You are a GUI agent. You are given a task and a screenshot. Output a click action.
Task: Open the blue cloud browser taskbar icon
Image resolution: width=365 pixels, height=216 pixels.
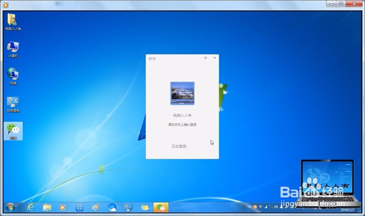(112, 207)
